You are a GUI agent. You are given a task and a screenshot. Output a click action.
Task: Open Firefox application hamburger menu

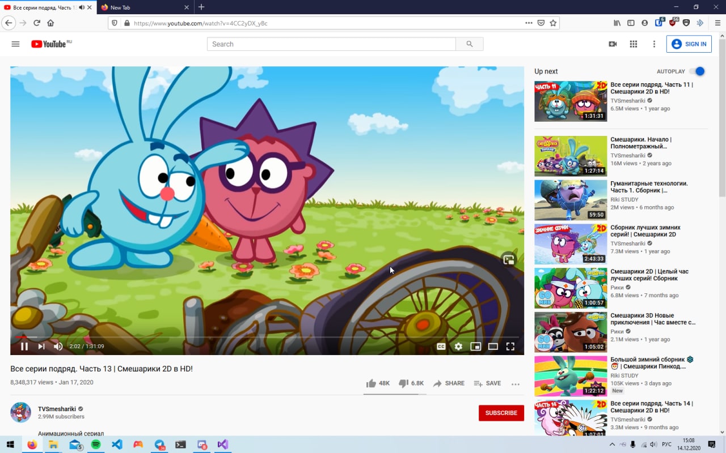[717, 23]
